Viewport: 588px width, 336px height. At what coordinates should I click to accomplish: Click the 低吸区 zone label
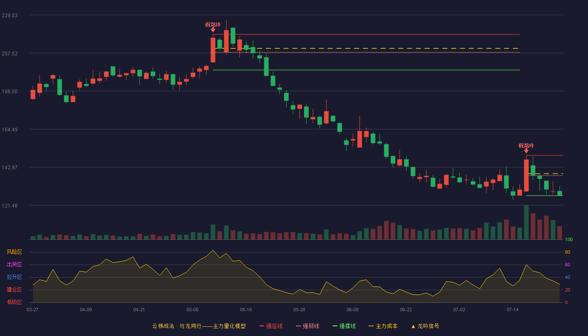click(x=14, y=302)
